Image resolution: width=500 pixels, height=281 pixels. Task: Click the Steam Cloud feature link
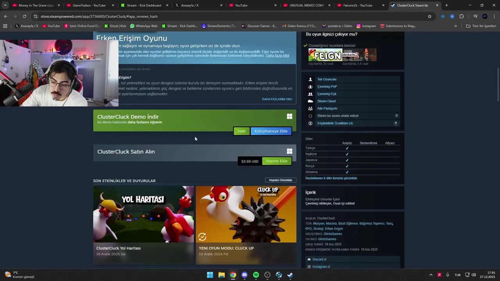pyautogui.click(x=326, y=101)
